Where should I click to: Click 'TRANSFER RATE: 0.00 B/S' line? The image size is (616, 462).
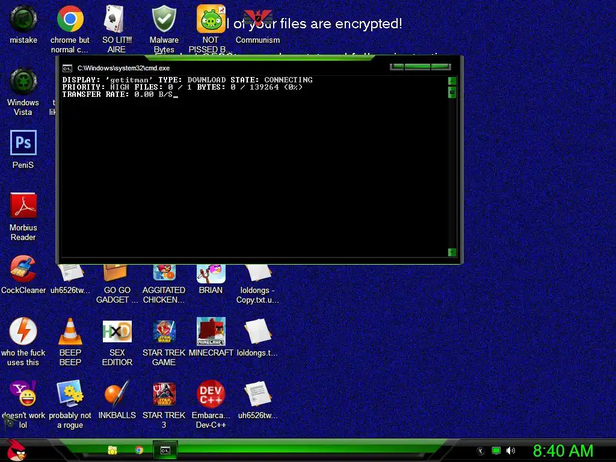tap(117, 94)
